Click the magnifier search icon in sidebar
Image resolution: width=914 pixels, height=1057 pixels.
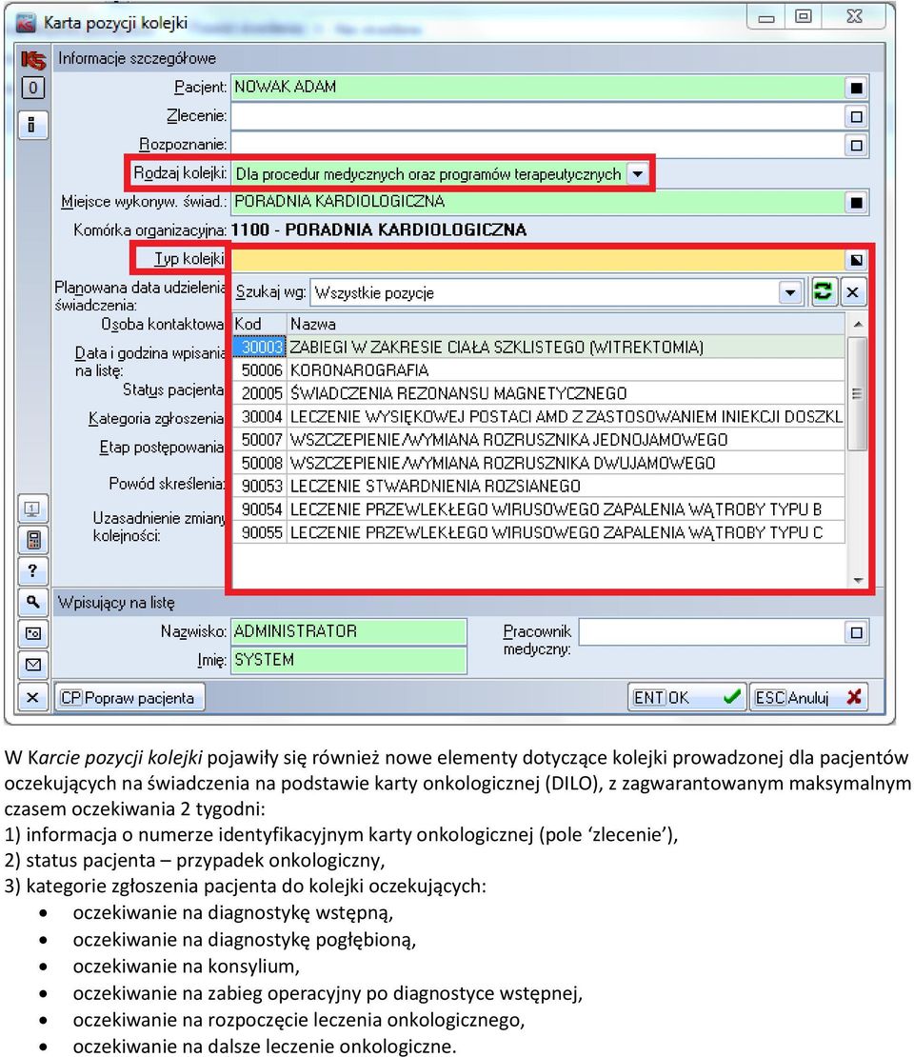tap(32, 601)
